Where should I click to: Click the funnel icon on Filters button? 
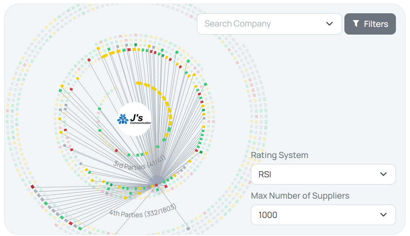356,24
